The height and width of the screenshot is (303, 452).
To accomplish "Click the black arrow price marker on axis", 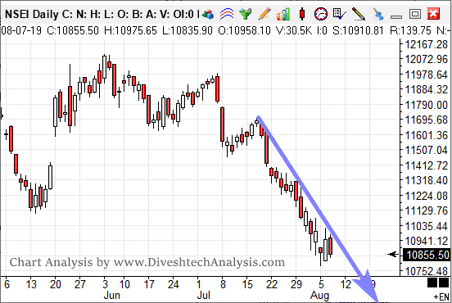I will pos(393,255).
